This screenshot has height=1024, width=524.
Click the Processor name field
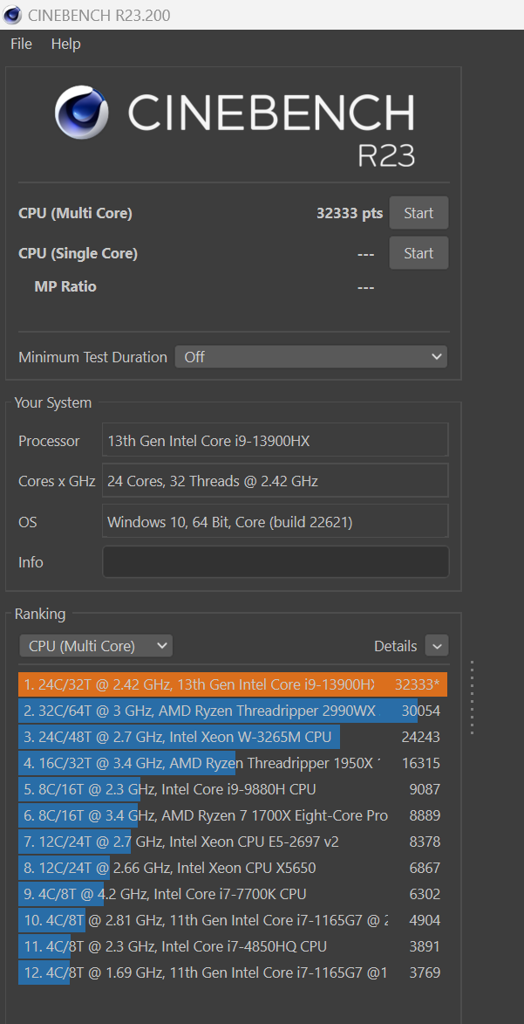pyautogui.click(x=275, y=441)
